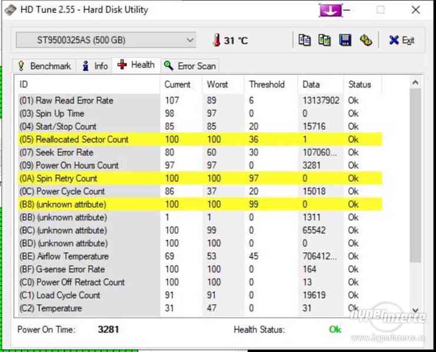Image resolution: width=436 pixels, height=352 pixels.
Task: Click data value 65542
Action: point(314,230)
